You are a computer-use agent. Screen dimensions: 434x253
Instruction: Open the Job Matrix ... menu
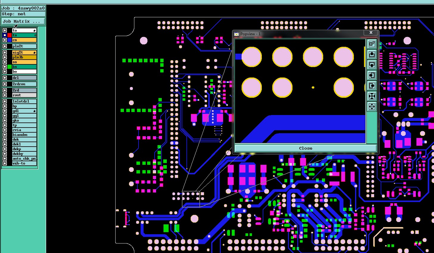point(23,21)
